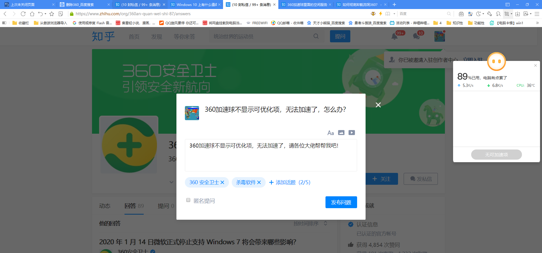This screenshot has width=542, height=253.
Task: Open Zhihu private messages chat icon
Action: click(416, 36)
